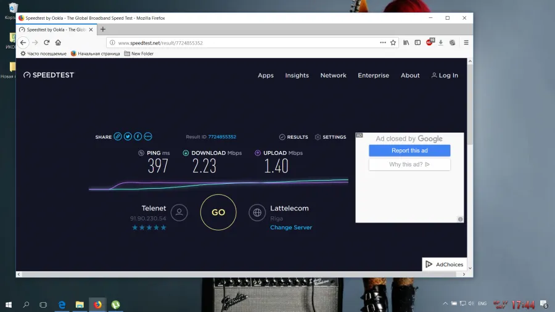Close the Speedtest by Ookla tab
Image resolution: width=555 pixels, height=312 pixels.
91,30
